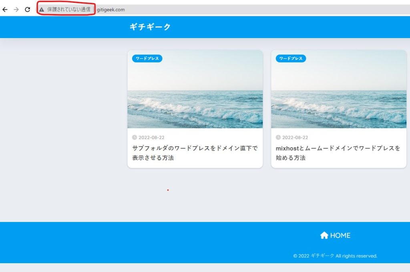Click the 2022-08-22 date on right card
Screen dimensions: 410x272
[x=295, y=137]
